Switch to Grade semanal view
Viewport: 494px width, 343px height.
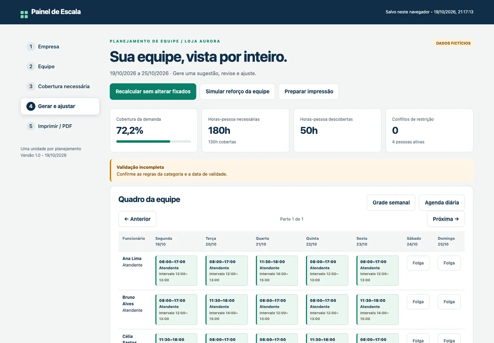[391, 203]
